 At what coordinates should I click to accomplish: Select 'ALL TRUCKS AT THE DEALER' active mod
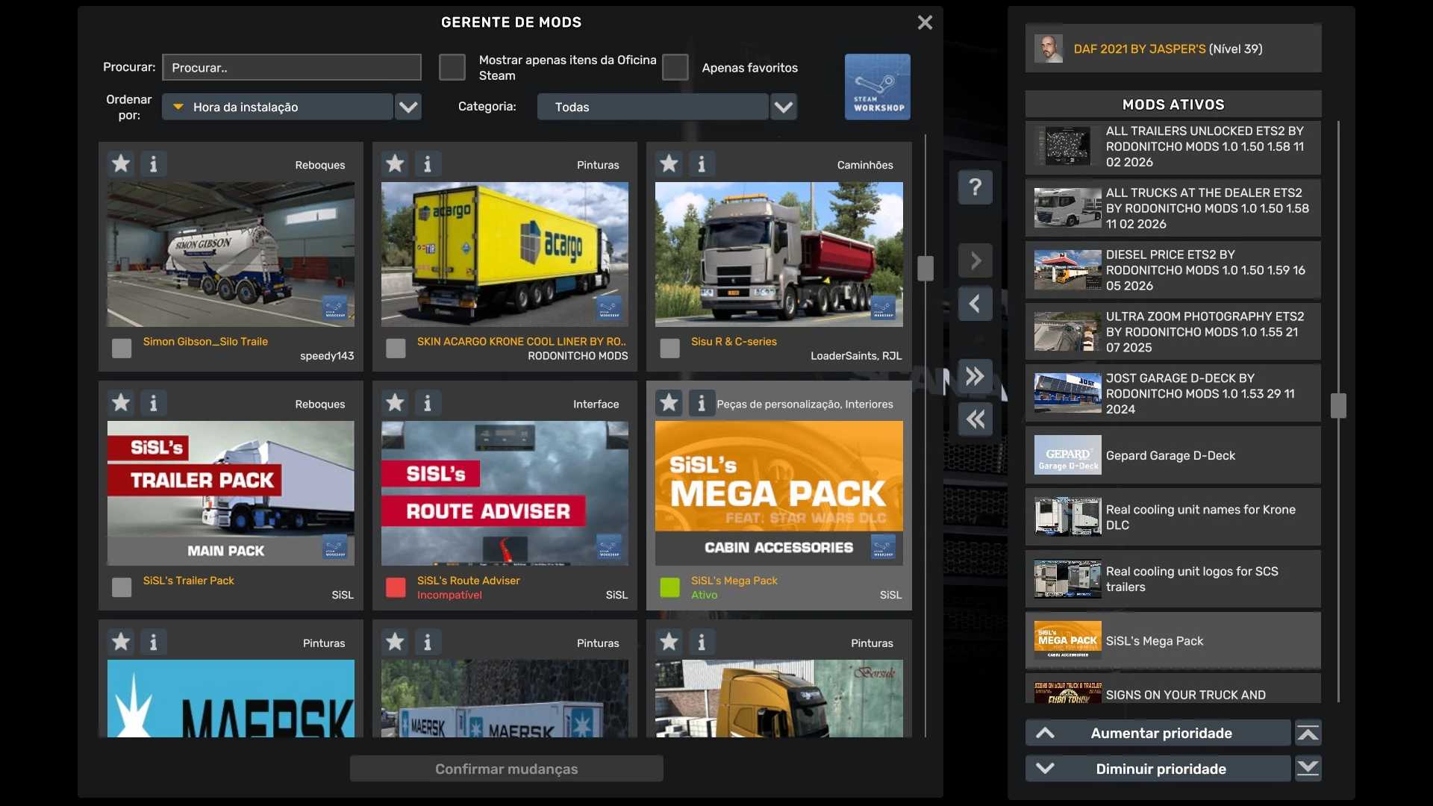pos(1173,208)
